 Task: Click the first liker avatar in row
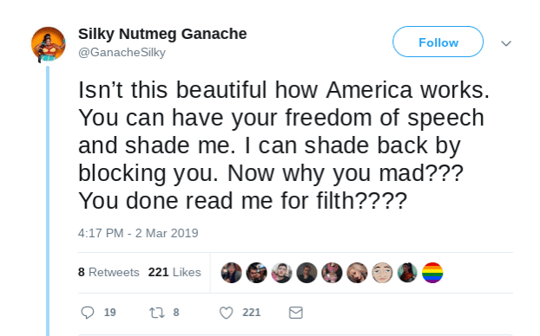tap(231, 273)
